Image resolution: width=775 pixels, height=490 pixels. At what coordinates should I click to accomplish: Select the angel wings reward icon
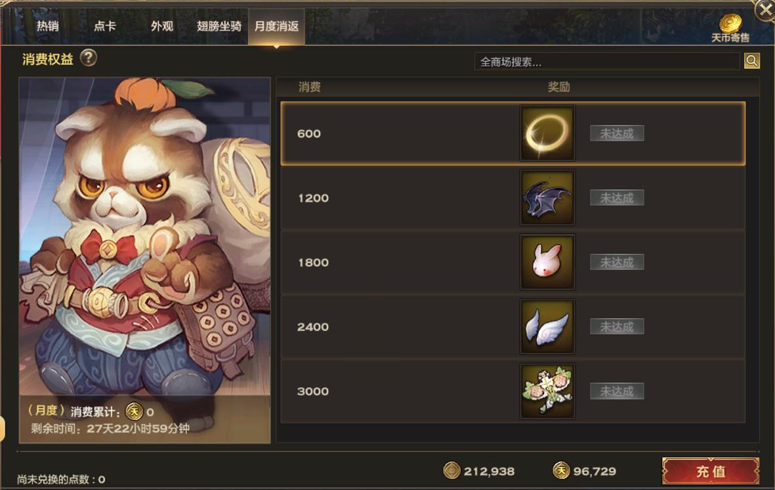pos(547,326)
